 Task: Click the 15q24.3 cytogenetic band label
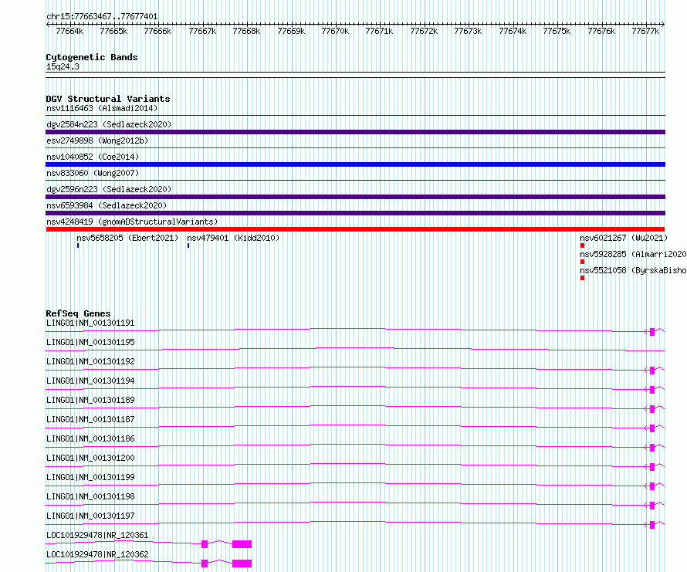coord(63,66)
